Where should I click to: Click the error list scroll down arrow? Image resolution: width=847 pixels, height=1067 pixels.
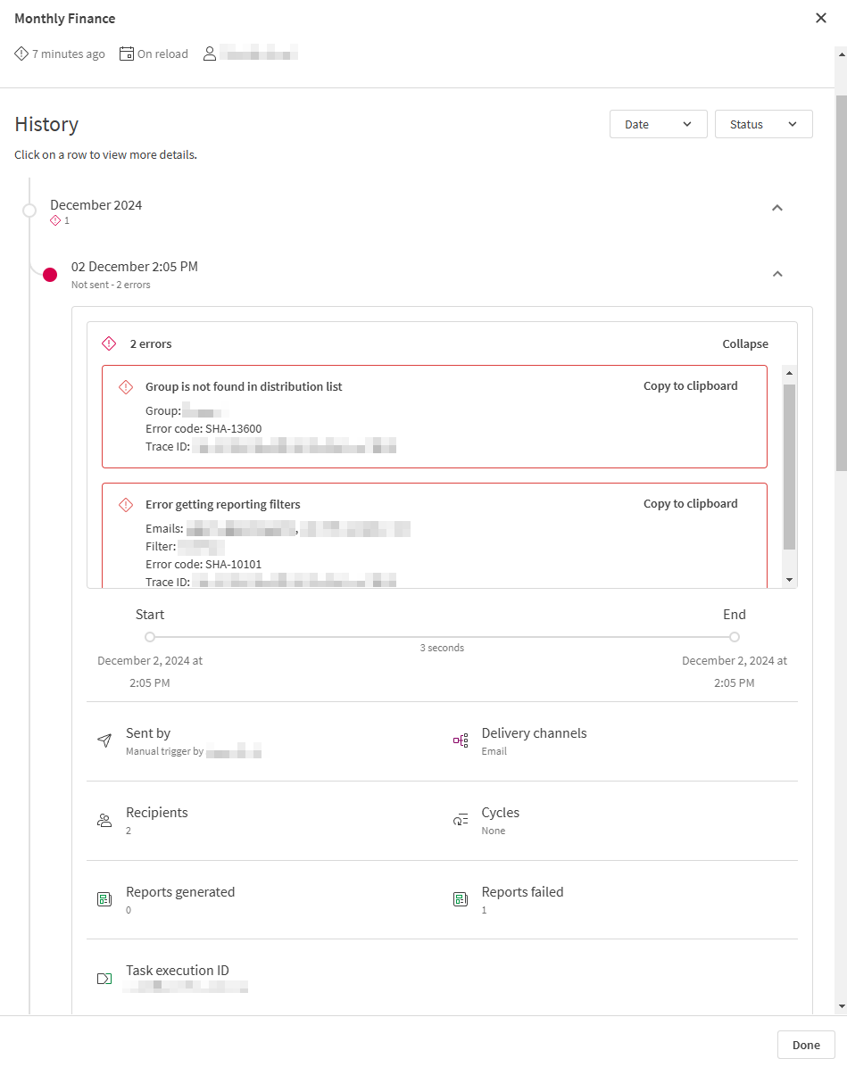[x=789, y=580]
